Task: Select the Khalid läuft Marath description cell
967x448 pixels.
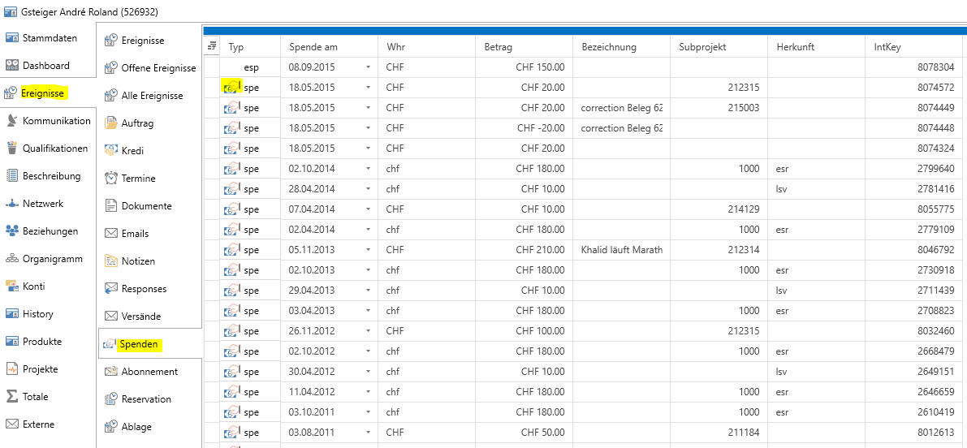Action: tap(621, 250)
